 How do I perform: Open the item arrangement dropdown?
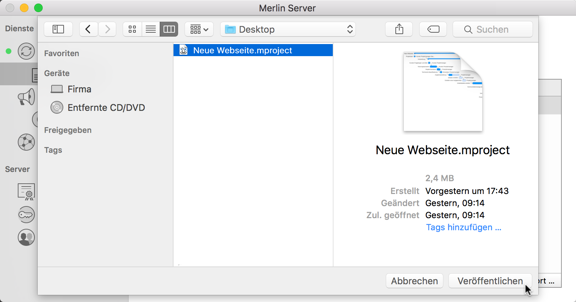(199, 29)
